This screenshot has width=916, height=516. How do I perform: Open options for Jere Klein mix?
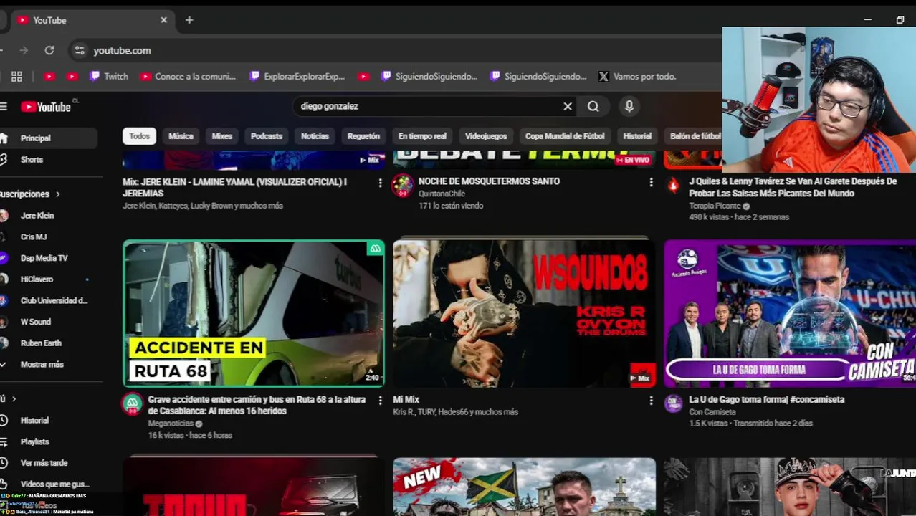pyautogui.click(x=380, y=183)
